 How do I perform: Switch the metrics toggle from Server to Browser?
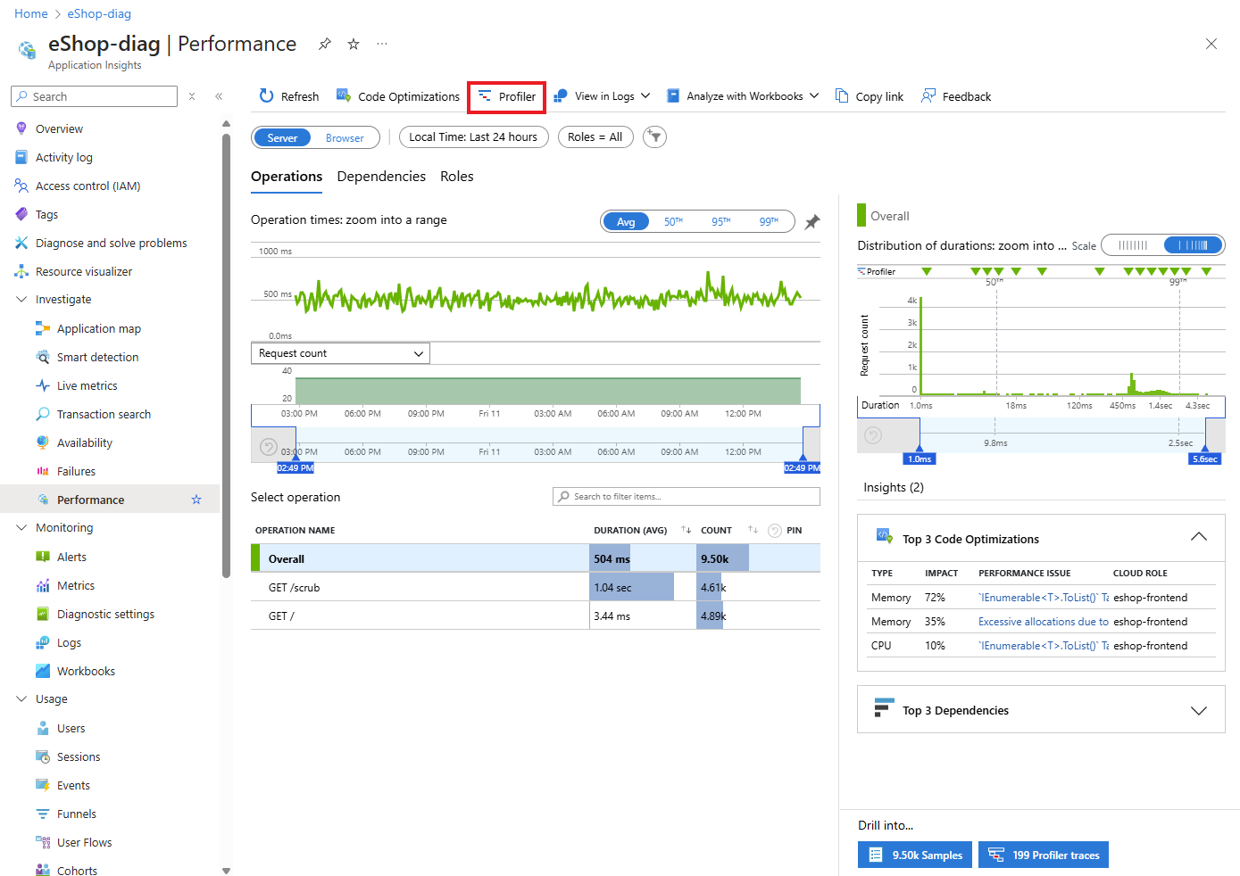pos(345,137)
